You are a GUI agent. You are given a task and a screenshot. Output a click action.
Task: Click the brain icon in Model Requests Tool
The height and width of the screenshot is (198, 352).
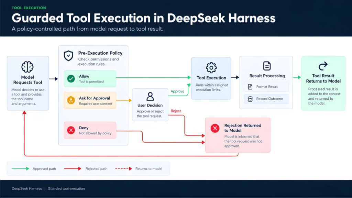[27, 67]
